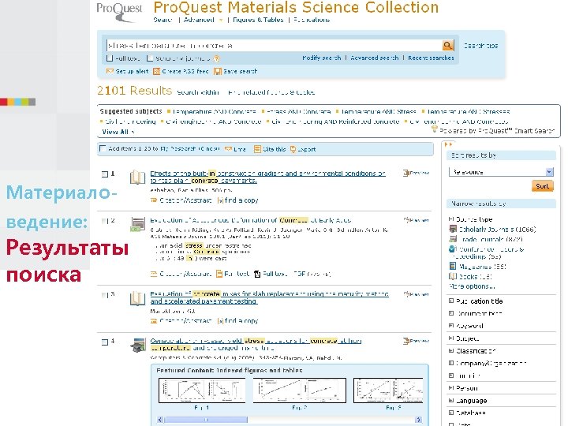Image resolution: width=568 pixels, height=426 pixels.
Task: Click More options under Source type
Action: pyautogui.click(x=472, y=286)
